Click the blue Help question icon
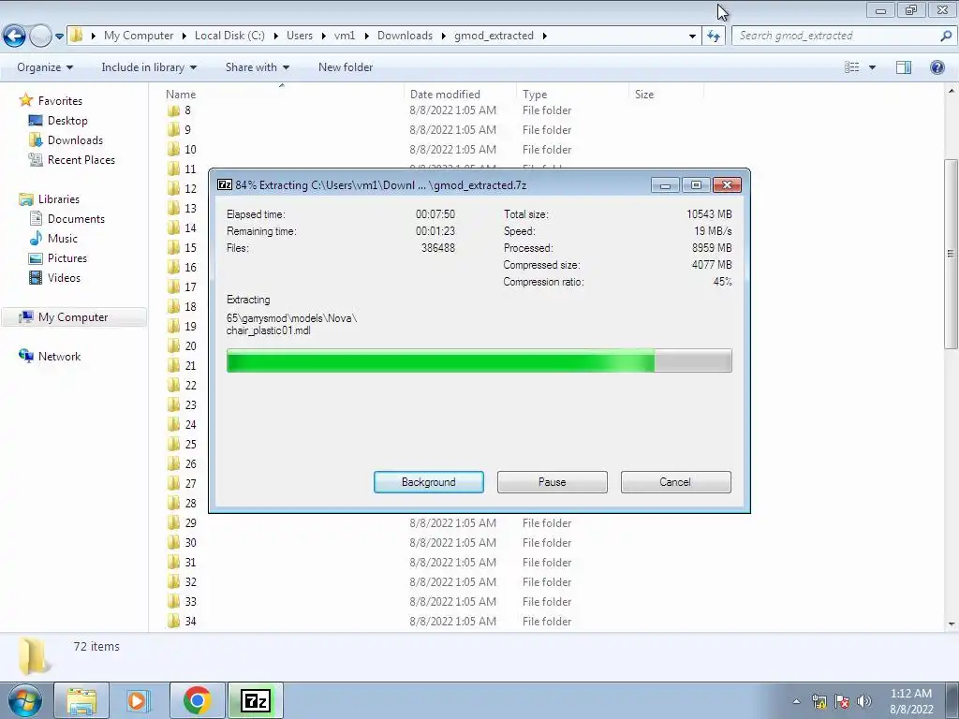The height and width of the screenshot is (719, 959). pos(937,67)
